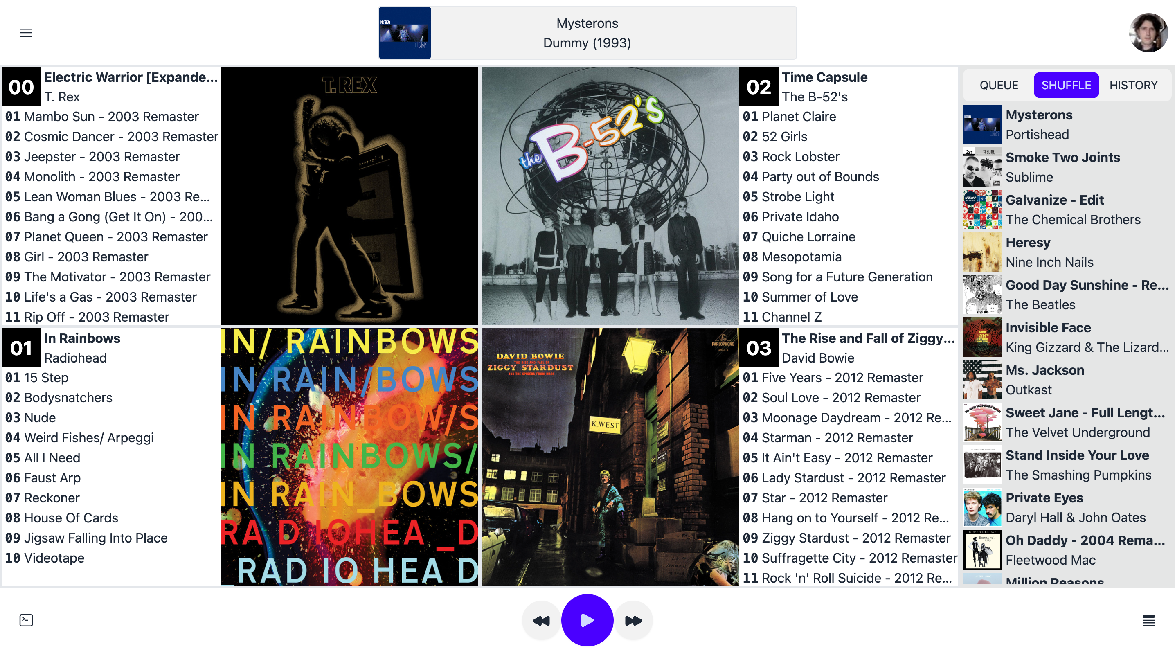The image size is (1175, 653).
Task: Open the sidebar menu icon top-left
Action: [27, 33]
